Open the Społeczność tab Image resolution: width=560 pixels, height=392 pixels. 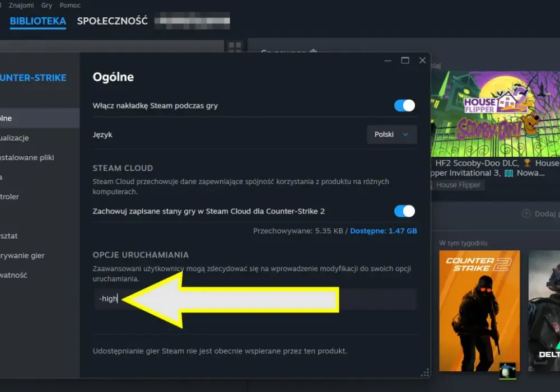(112, 21)
